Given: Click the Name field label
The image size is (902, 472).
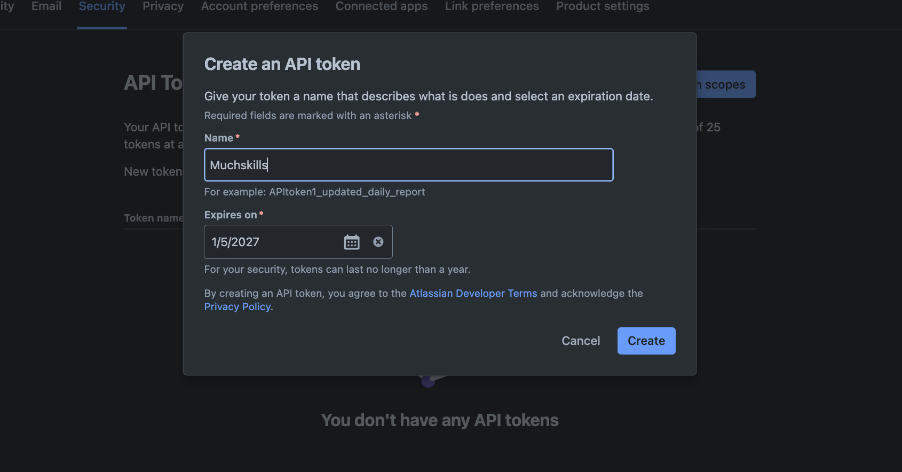Looking at the screenshot, I should [x=219, y=138].
